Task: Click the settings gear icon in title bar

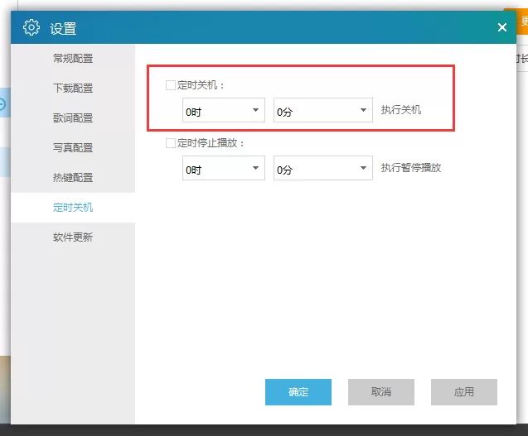Action: [x=31, y=27]
